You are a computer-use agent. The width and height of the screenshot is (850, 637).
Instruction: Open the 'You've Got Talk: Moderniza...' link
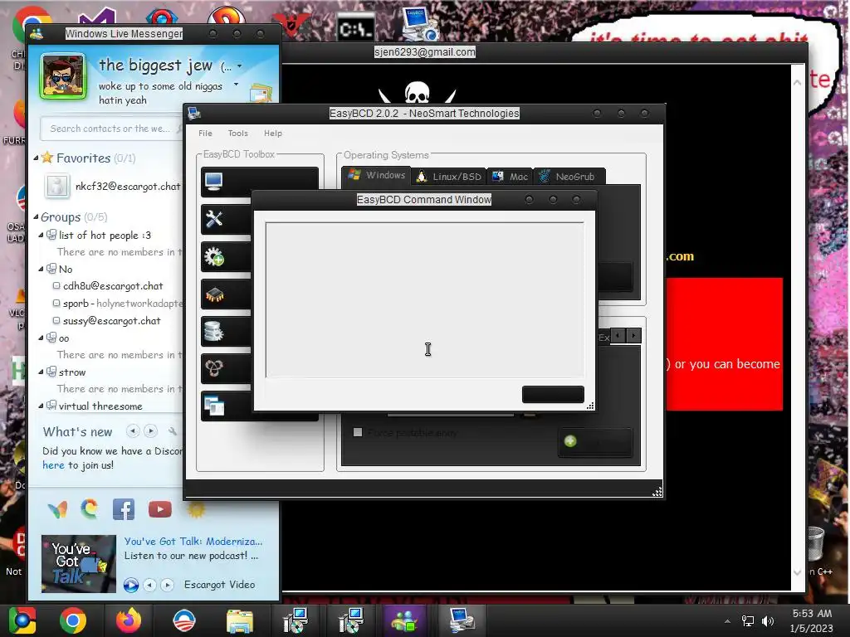(x=193, y=541)
